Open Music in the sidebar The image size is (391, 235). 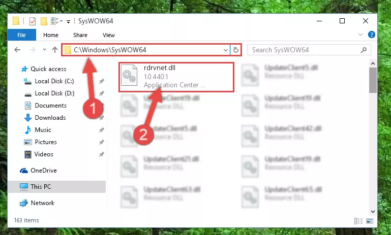click(x=43, y=130)
